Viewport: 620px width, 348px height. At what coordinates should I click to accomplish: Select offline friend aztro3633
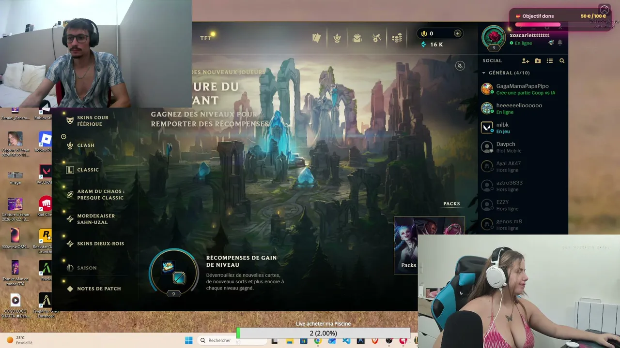tap(523, 186)
